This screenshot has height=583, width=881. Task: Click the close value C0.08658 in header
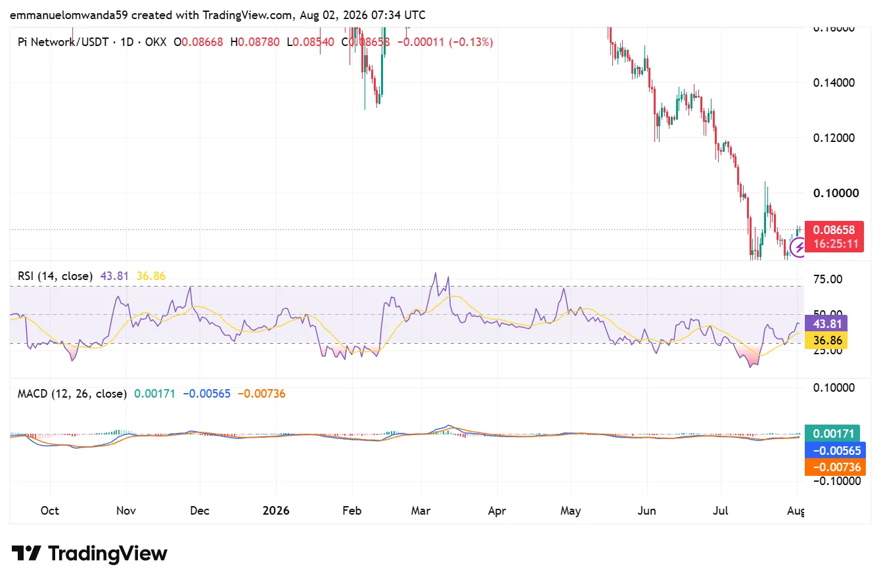point(365,42)
